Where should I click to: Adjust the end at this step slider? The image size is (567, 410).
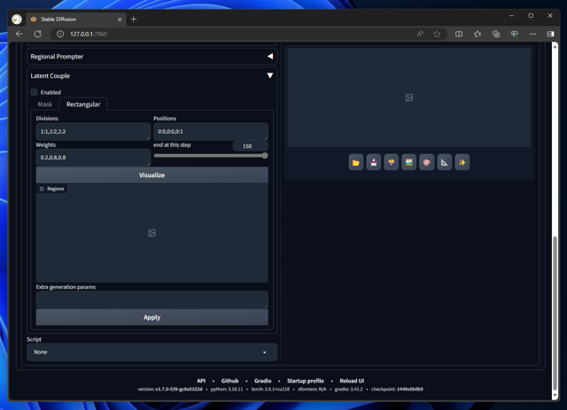tap(211, 156)
